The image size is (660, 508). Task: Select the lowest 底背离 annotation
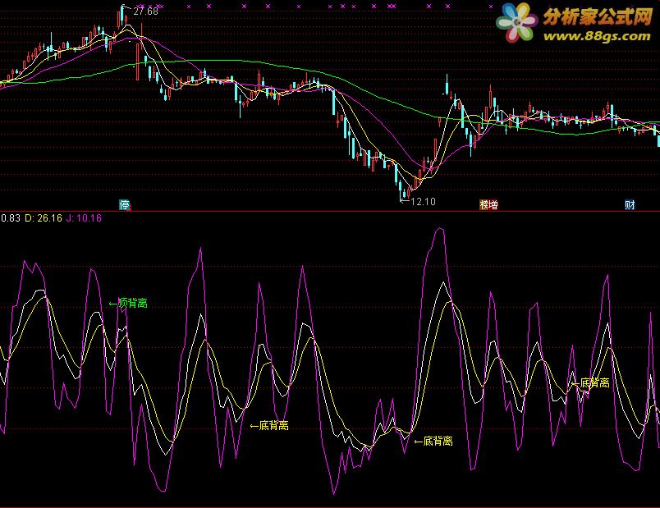[433, 441]
